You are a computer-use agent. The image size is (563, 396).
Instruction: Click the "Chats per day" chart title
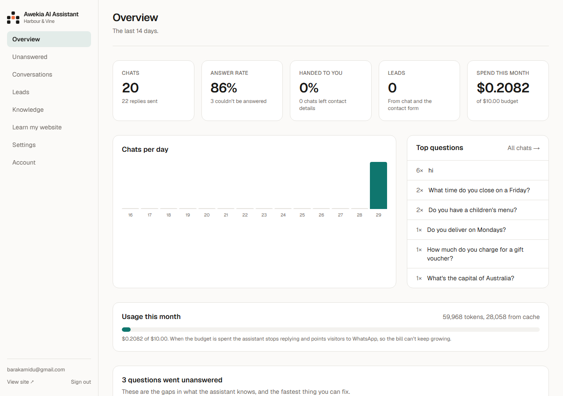(145, 150)
